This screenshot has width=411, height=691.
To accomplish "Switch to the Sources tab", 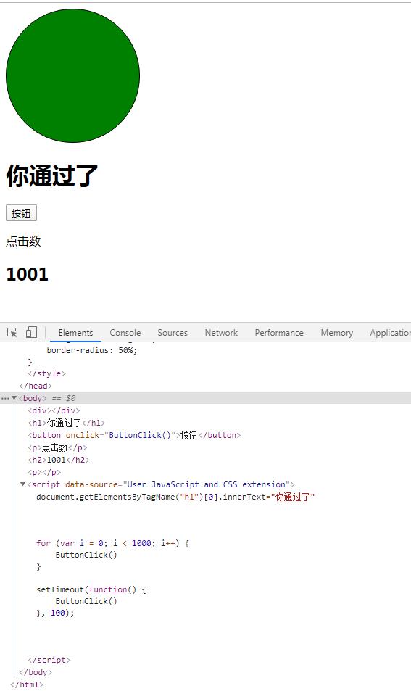I will click(x=173, y=333).
